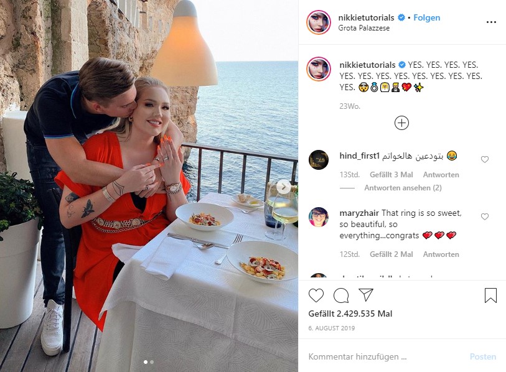The height and width of the screenshot is (372, 506).
Task: Open nikkietutorials profile picture in header
Action: (x=318, y=22)
